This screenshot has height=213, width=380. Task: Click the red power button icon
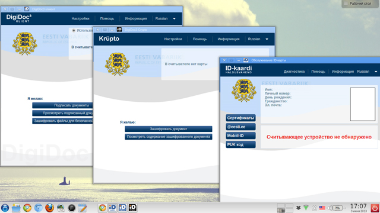(x=375, y=208)
